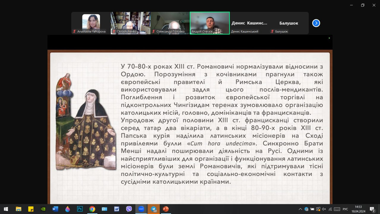Open Photoshop from the taskbar

click(x=80, y=209)
